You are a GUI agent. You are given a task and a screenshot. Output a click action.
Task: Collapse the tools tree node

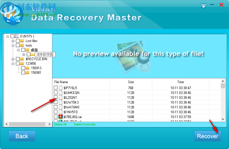tap(13, 45)
